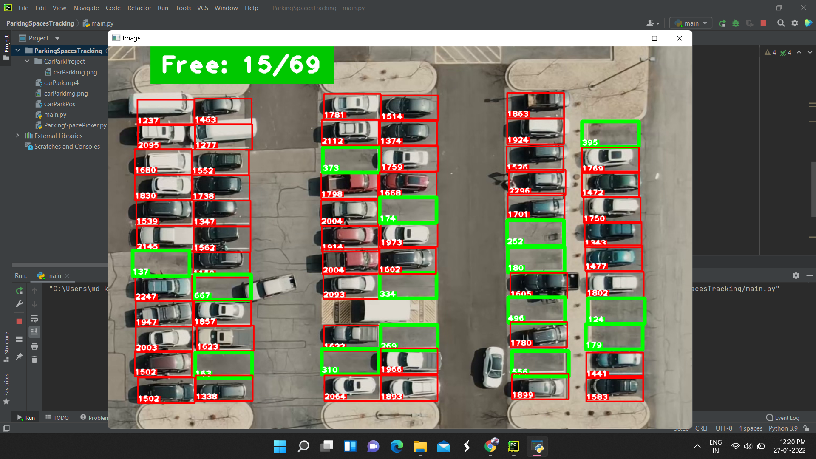Viewport: 816px width, 459px height.
Task: Rerun main from the top toolbar
Action: pos(722,23)
